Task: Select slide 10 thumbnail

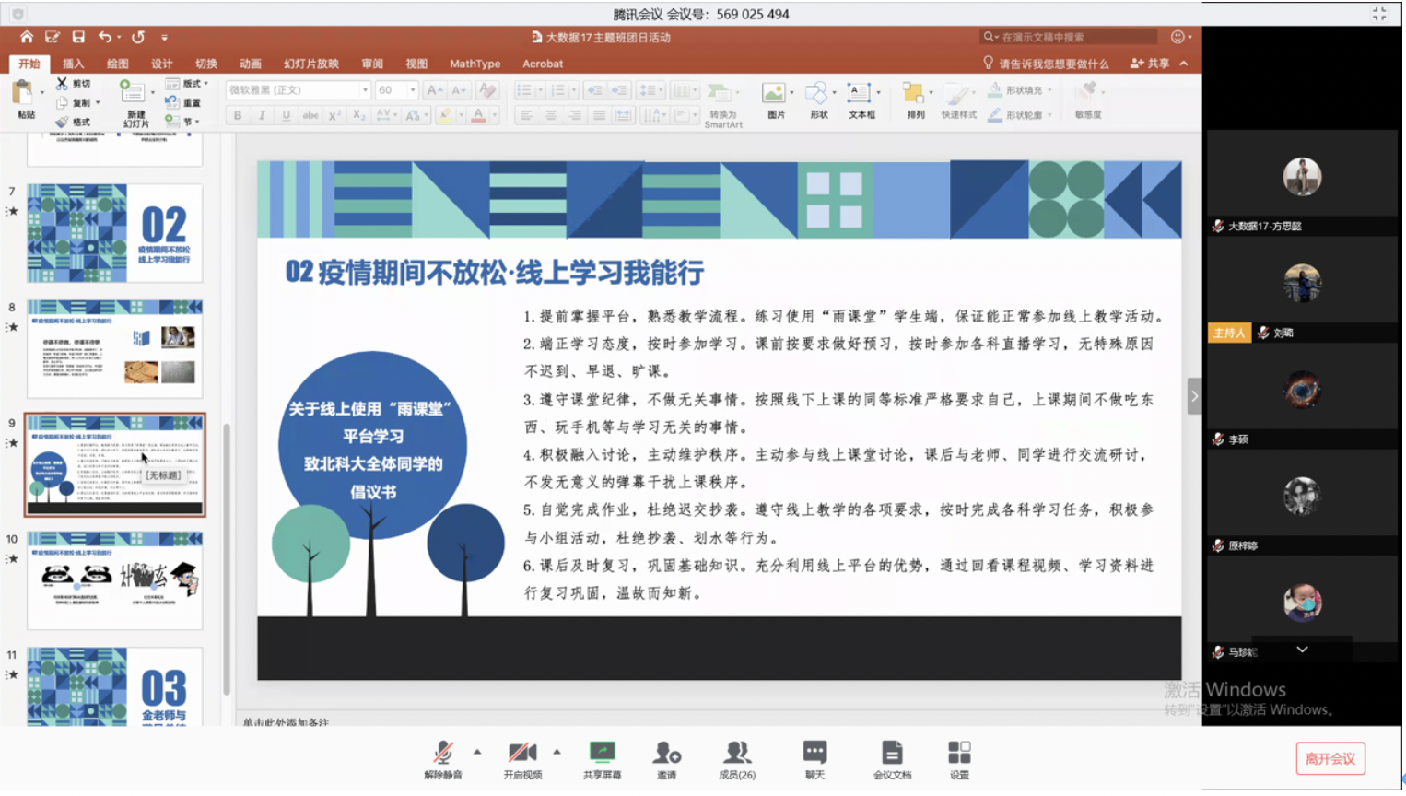Action: (115, 580)
